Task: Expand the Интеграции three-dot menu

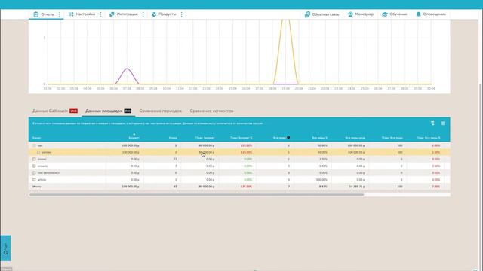Action: (x=143, y=14)
